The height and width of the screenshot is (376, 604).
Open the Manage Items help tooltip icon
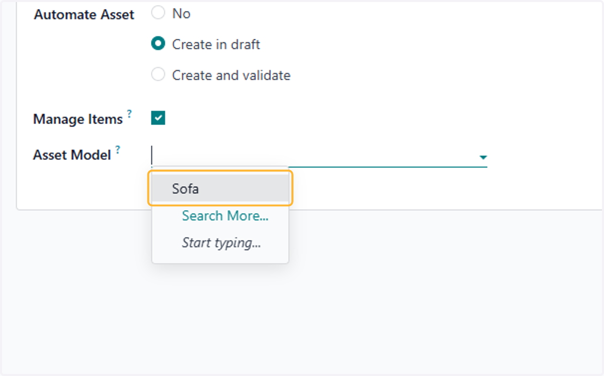(x=129, y=114)
